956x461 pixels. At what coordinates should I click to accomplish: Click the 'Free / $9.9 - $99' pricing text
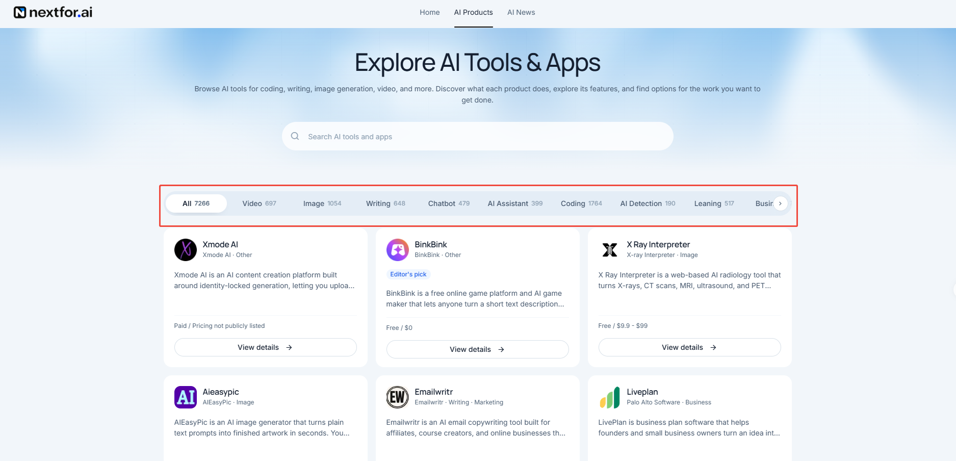click(623, 326)
